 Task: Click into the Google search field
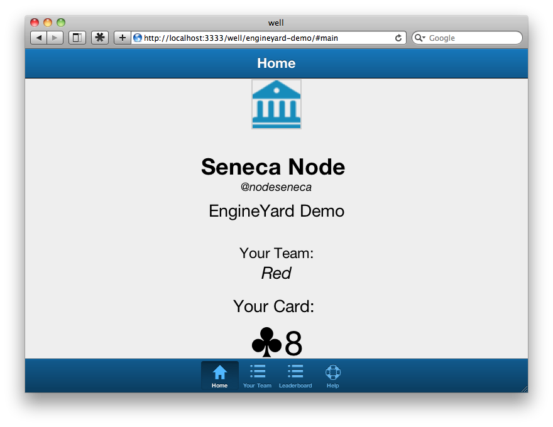pyautogui.click(x=467, y=38)
